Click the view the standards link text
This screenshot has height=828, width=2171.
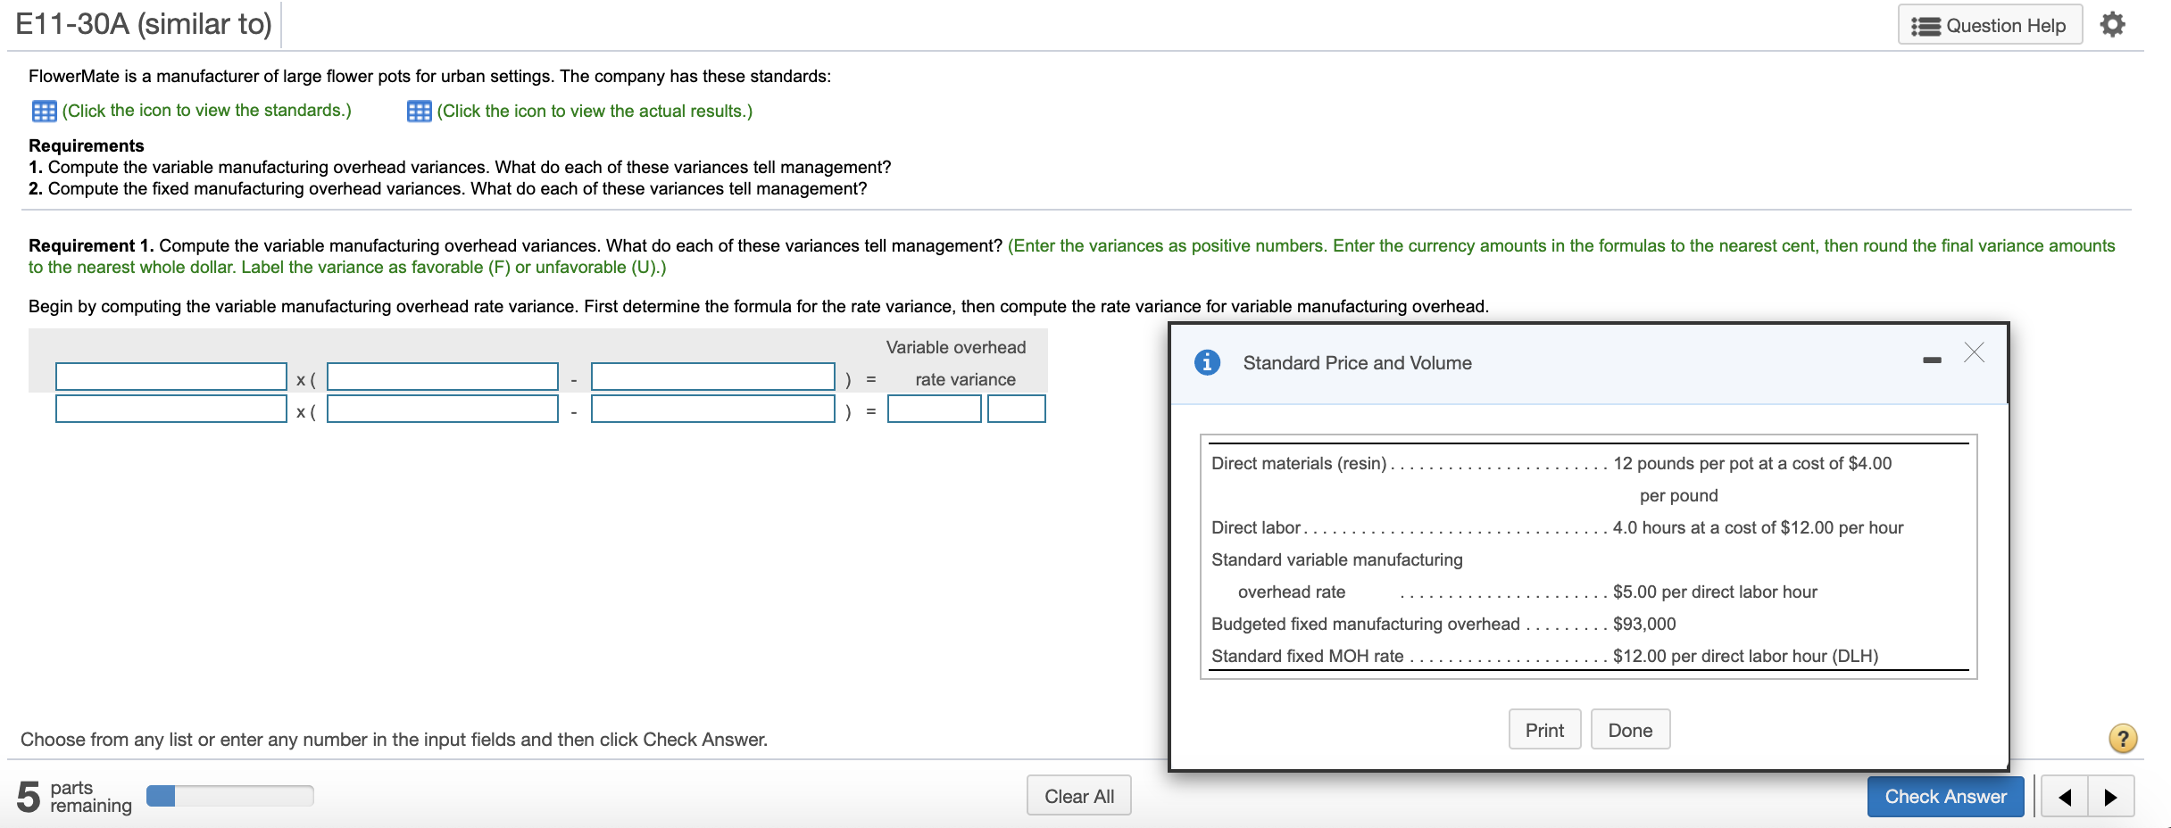click(206, 110)
